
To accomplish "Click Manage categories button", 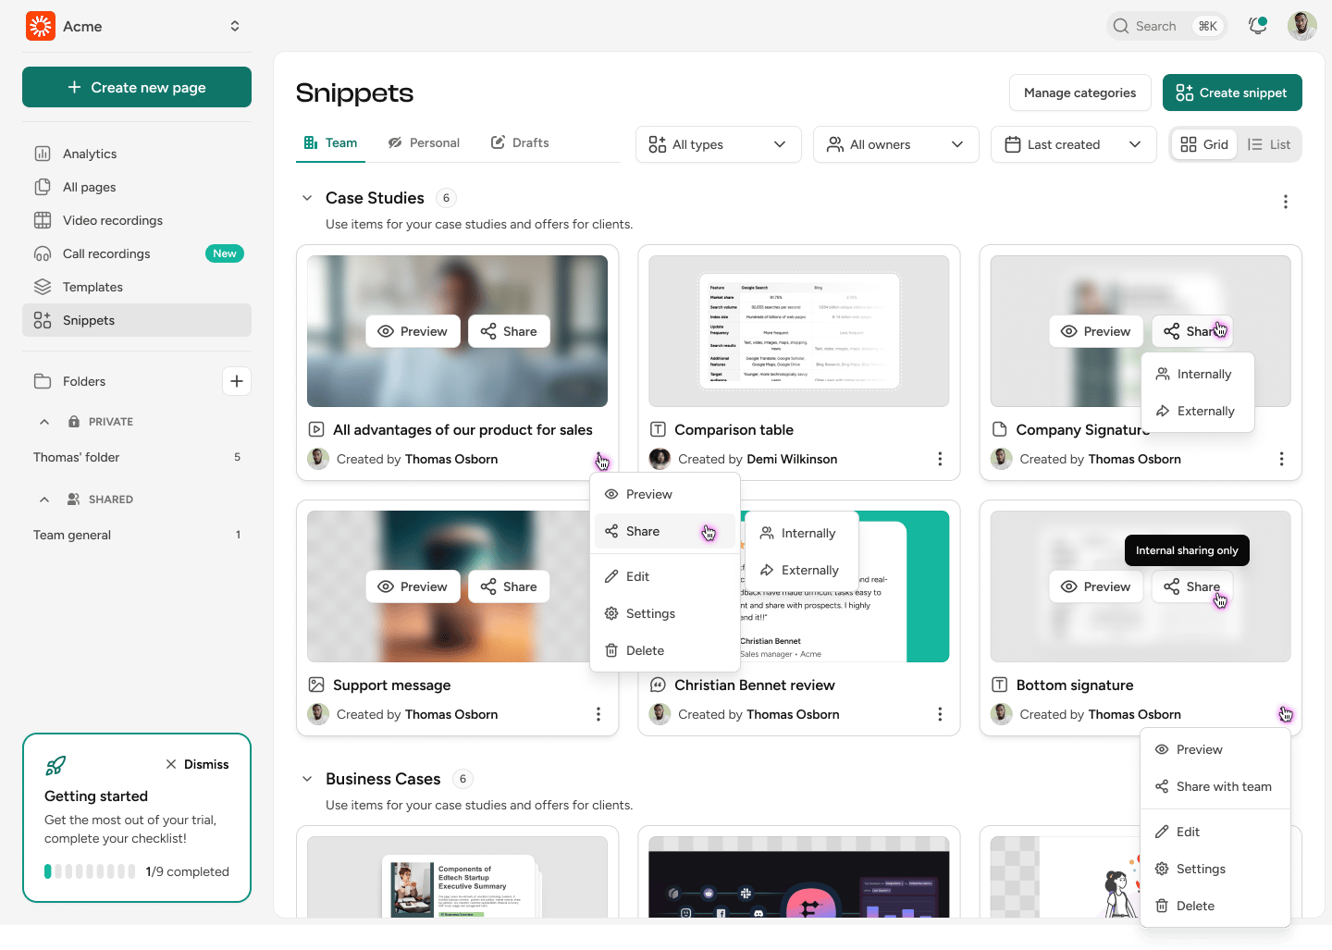I will pos(1079,93).
